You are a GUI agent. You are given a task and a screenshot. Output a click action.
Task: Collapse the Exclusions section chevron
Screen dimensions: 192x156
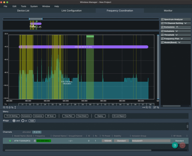[x=177, y=27]
